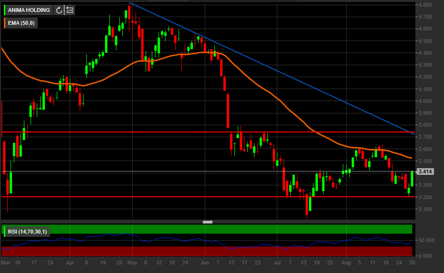This screenshot has width=444, height=273.
Task: Click the 0.000 RSI axis label
Action: click(425, 256)
